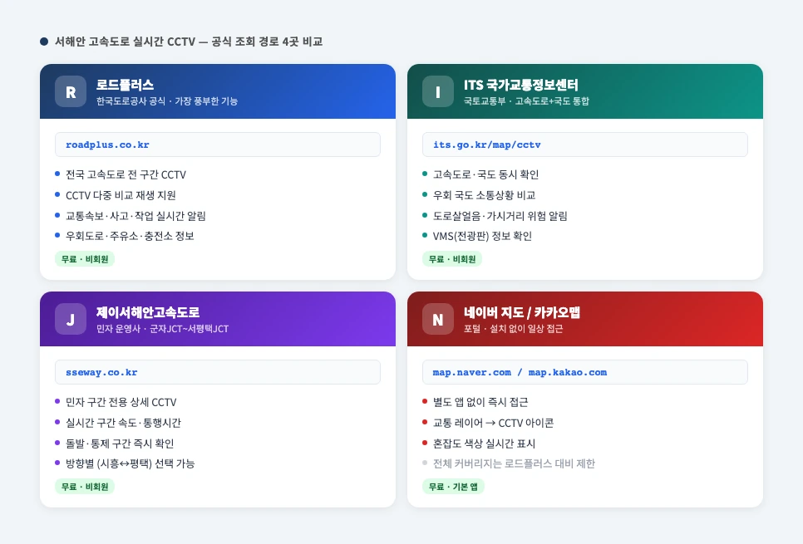The image size is (803, 544).
Task: Select the text 실시간 구간 속도·통행시간
Action: click(123, 423)
